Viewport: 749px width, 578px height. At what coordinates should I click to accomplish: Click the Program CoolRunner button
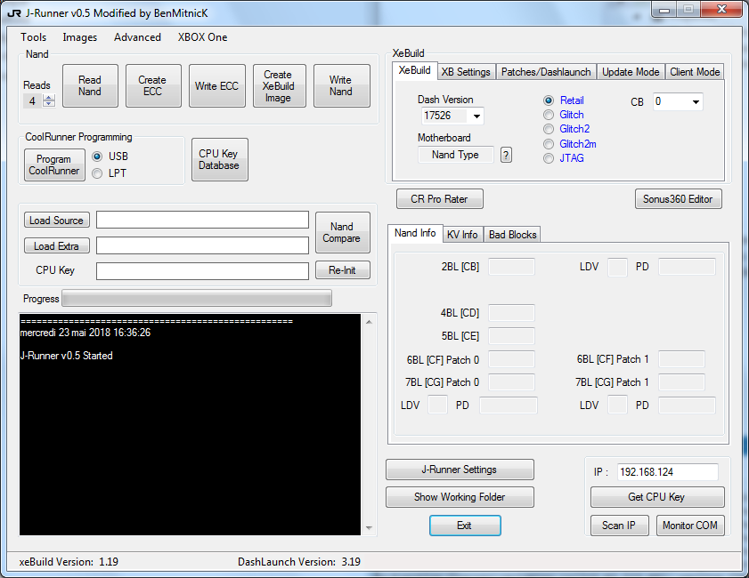click(x=54, y=165)
